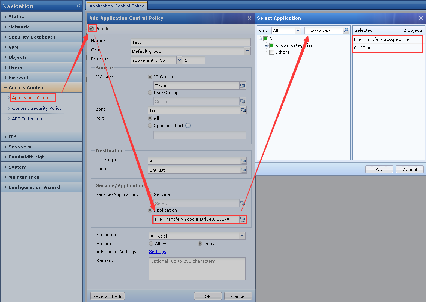The height and width of the screenshot is (302, 426).
Task: Select the Allow action radio button
Action: pyautogui.click(x=151, y=244)
